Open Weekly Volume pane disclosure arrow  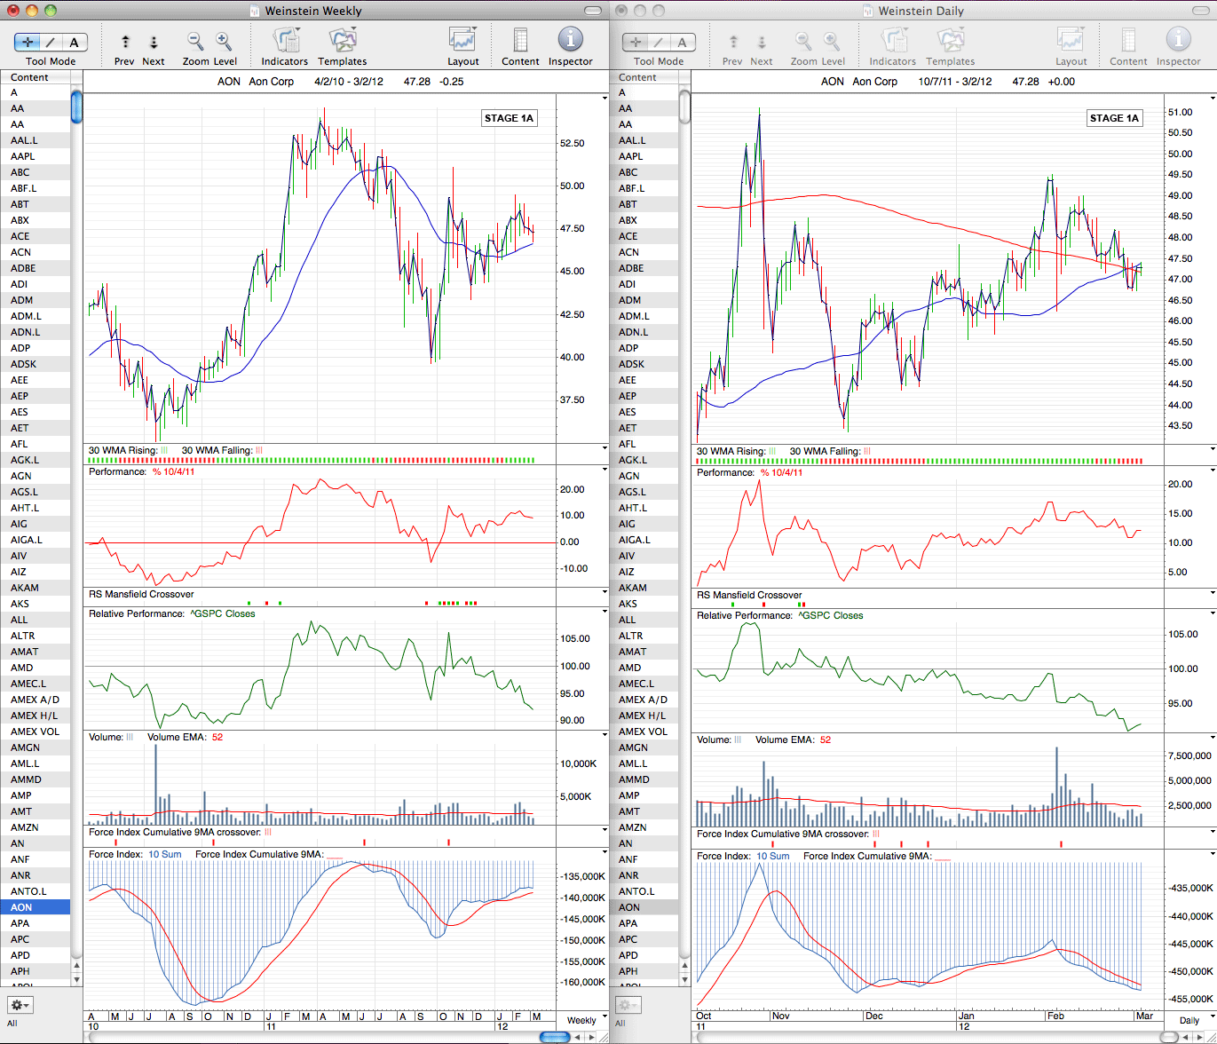pos(605,736)
